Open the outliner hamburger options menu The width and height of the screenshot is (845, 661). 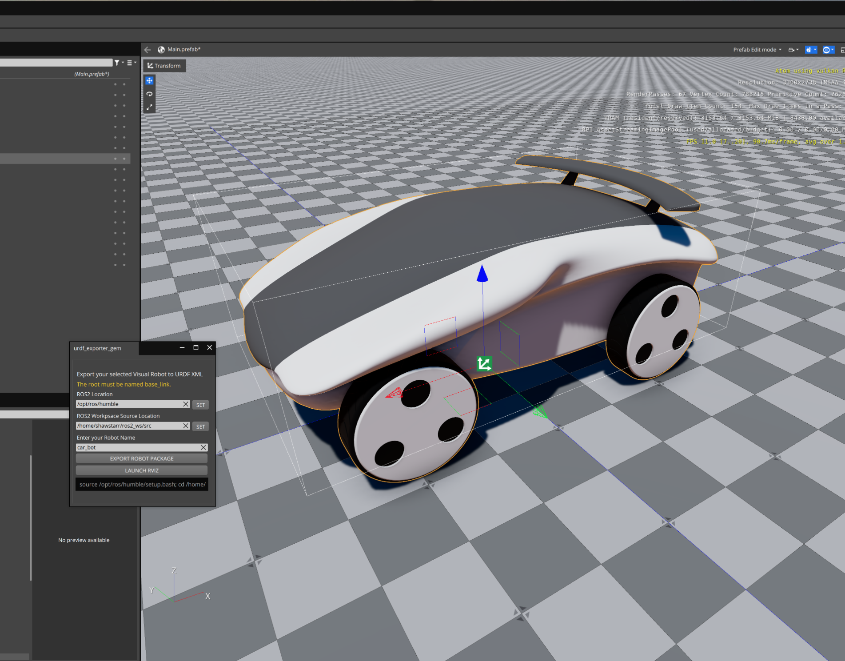(131, 63)
